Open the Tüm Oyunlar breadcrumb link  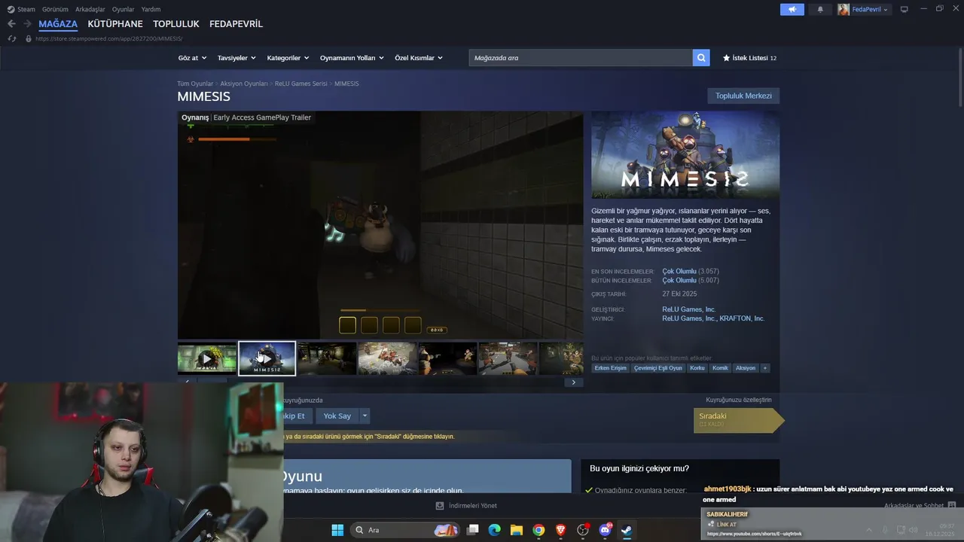195,84
